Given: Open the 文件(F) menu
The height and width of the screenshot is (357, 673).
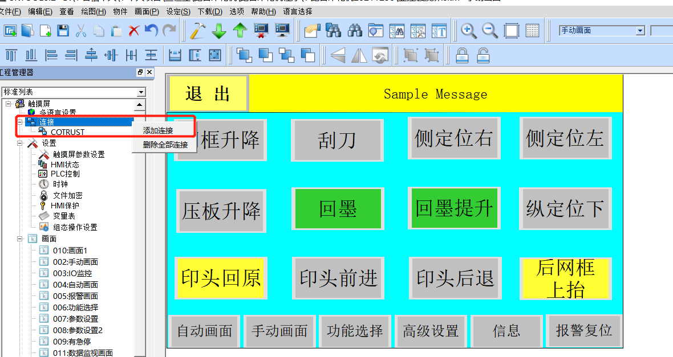Looking at the screenshot, I should point(11,11).
